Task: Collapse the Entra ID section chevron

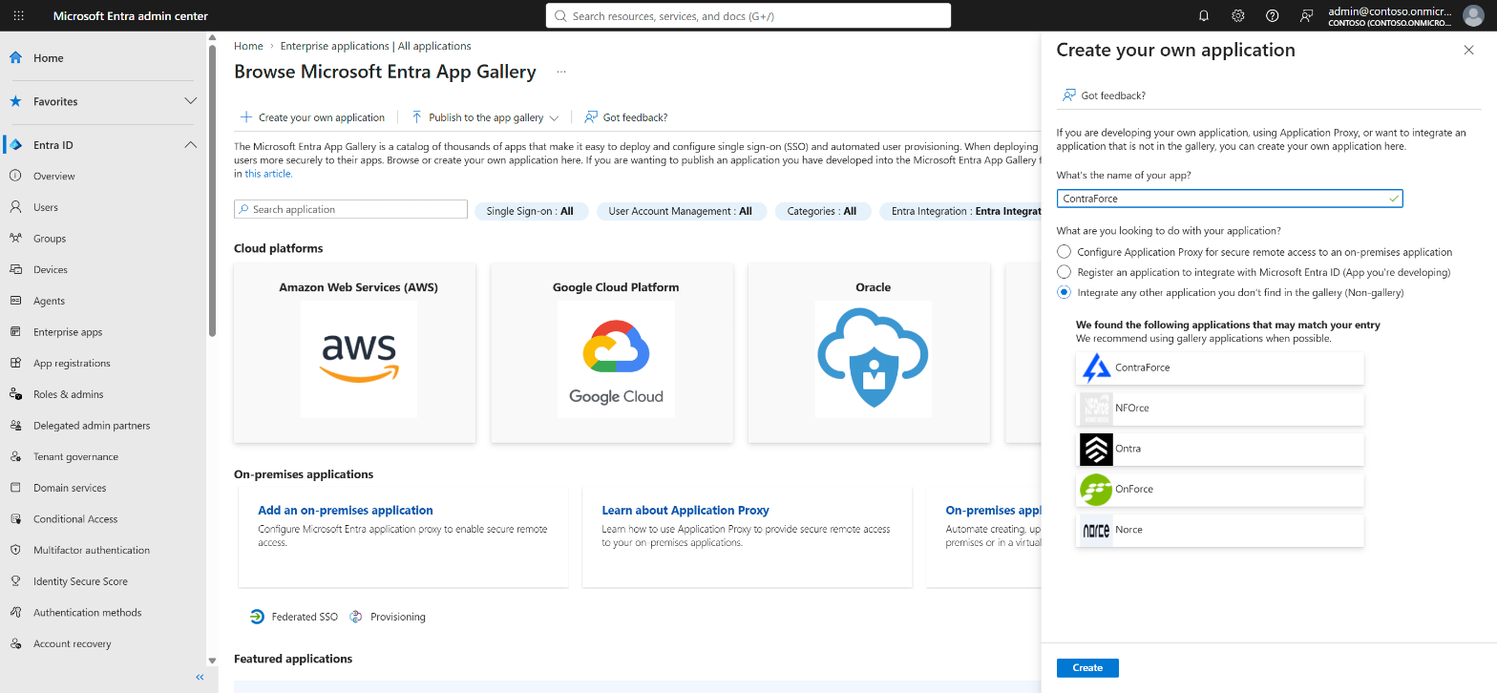Action: (191, 145)
